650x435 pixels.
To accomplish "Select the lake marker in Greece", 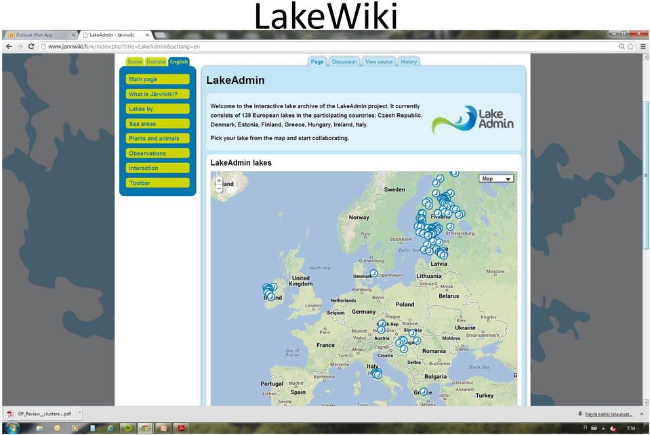I will point(423,391).
